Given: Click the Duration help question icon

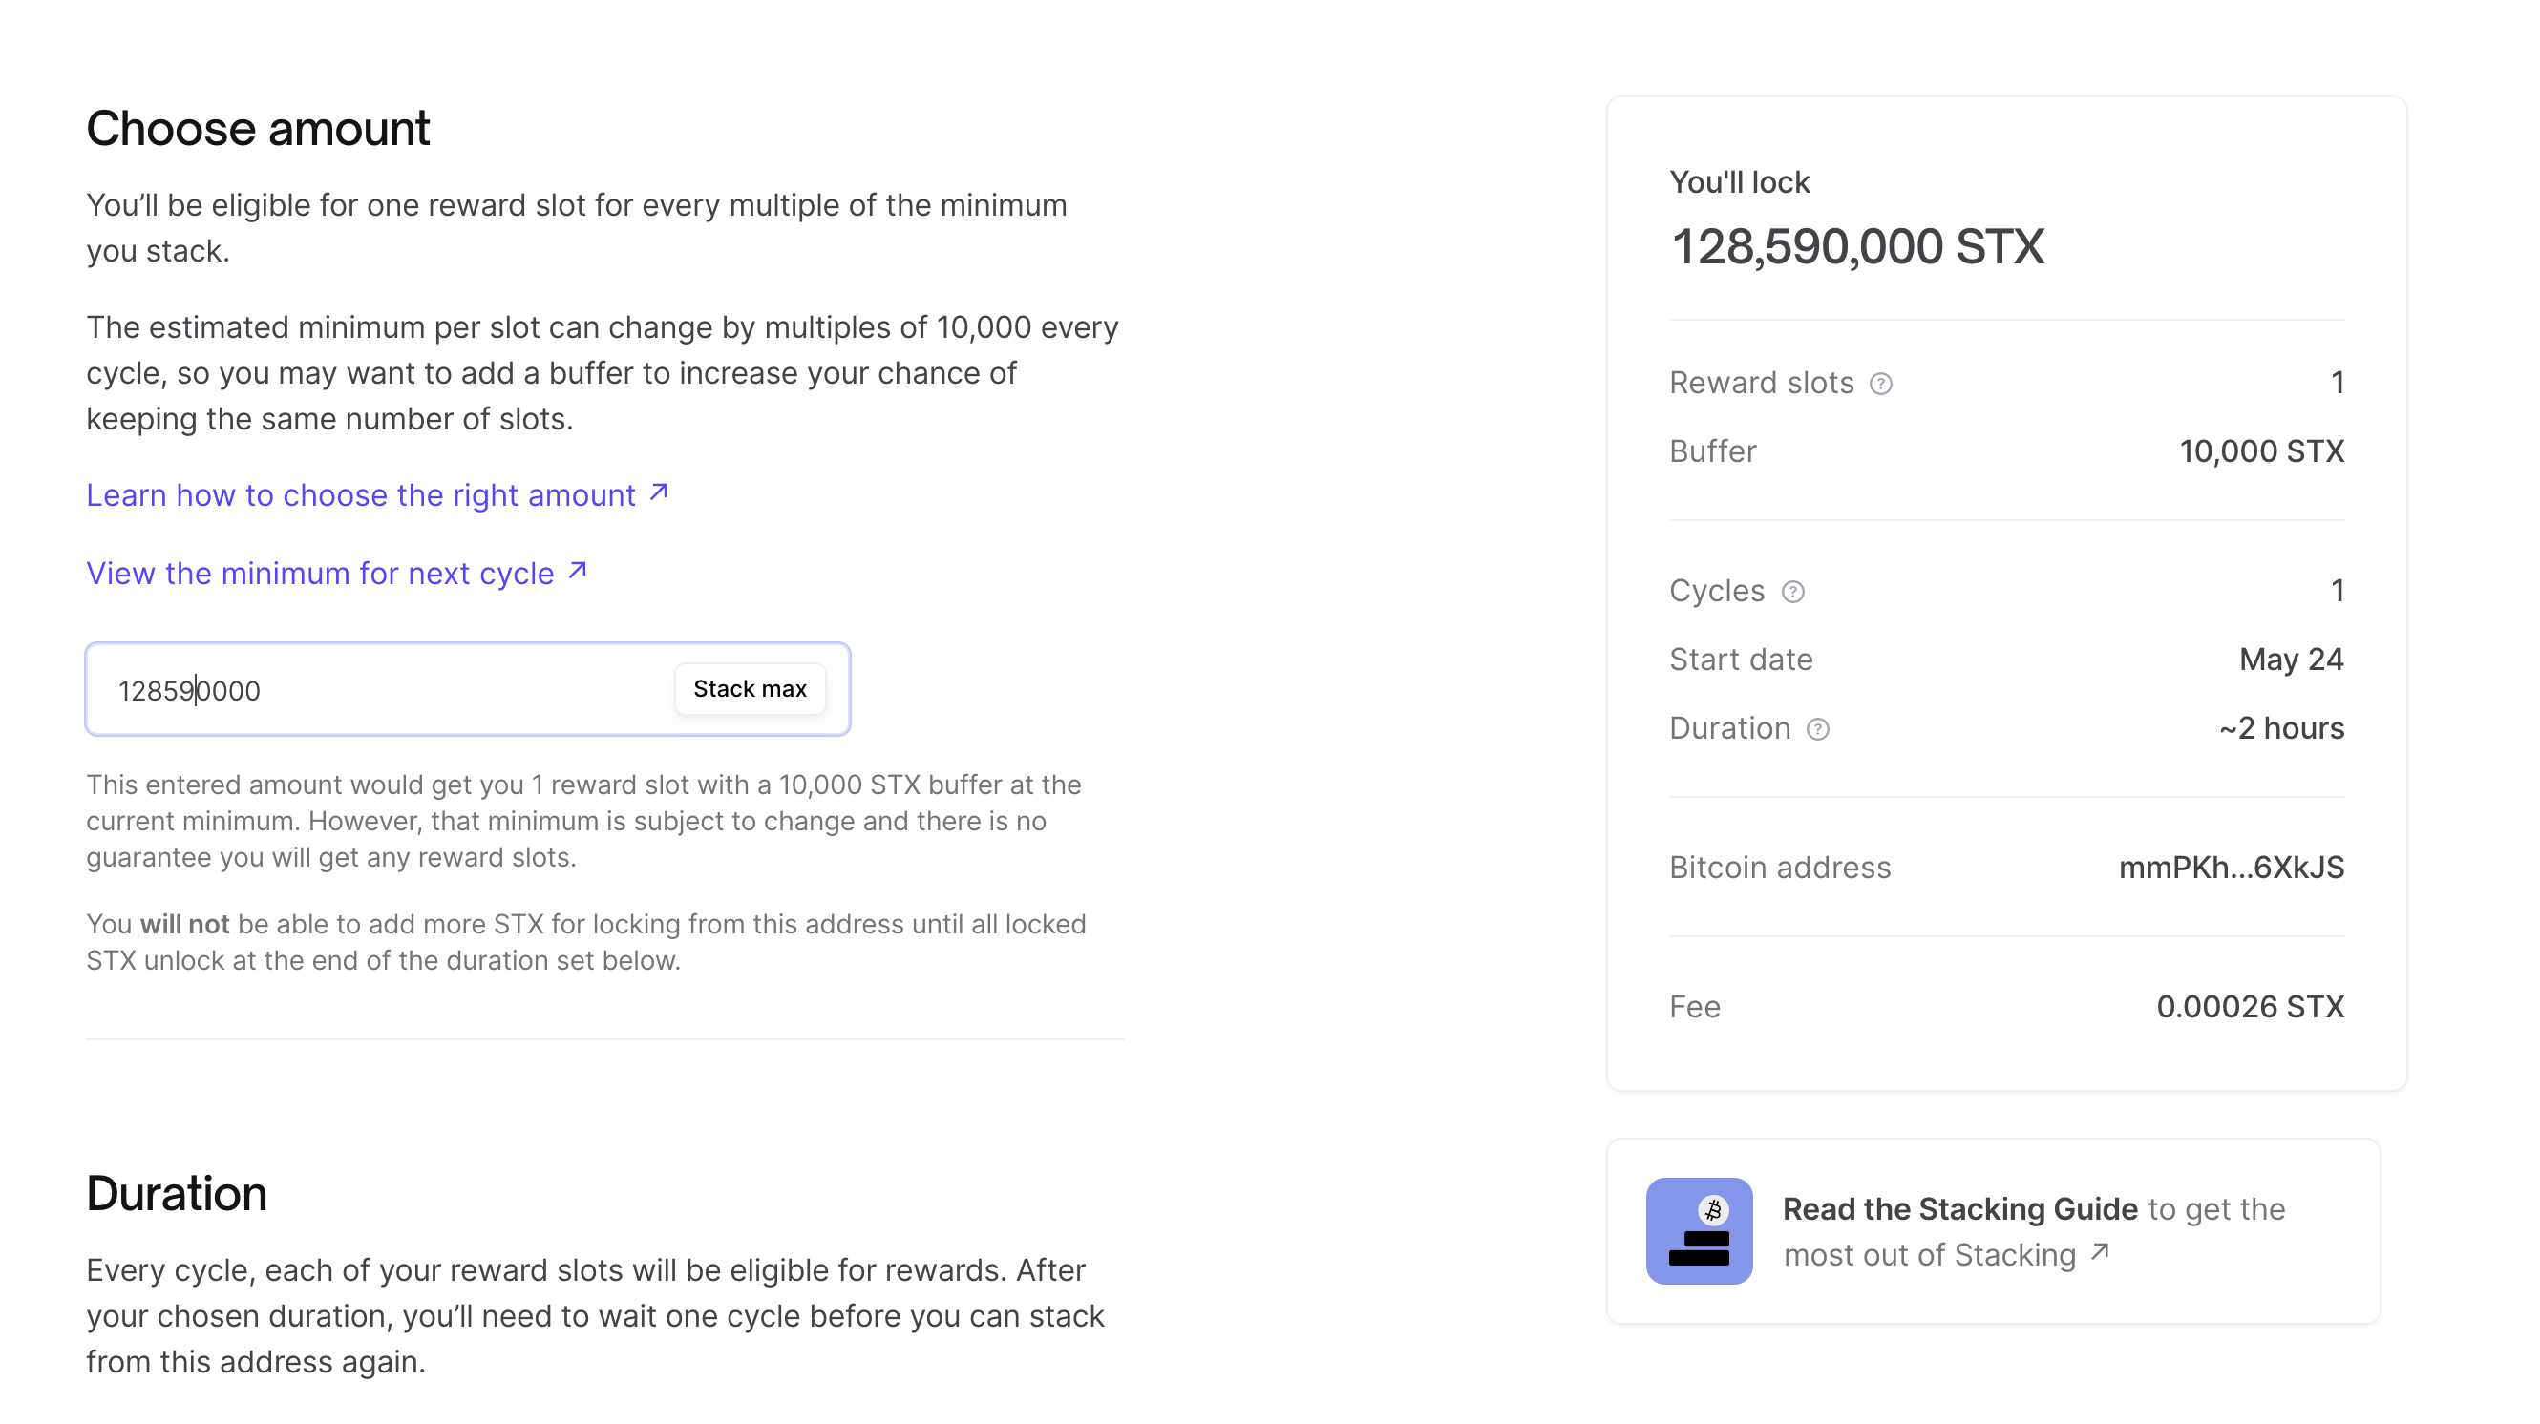Looking at the screenshot, I should (x=1817, y=729).
